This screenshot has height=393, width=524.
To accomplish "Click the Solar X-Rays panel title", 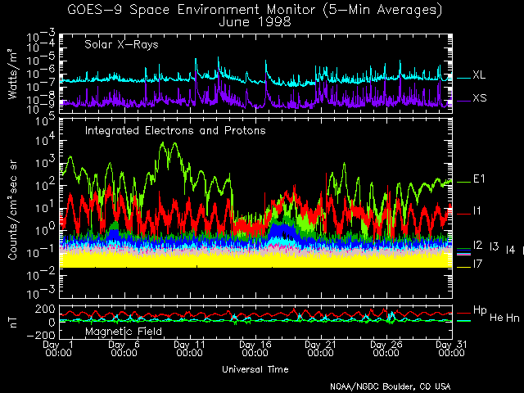I will 121,44.
